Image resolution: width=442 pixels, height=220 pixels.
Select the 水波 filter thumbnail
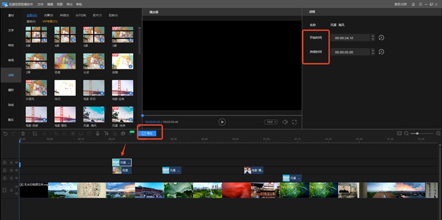94,61
